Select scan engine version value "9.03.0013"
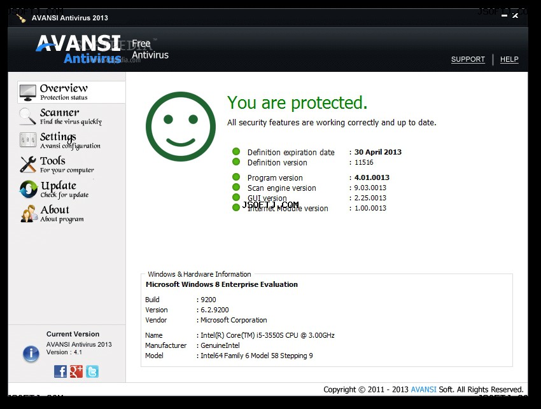Screen dimensions: 541x409 click(370, 188)
